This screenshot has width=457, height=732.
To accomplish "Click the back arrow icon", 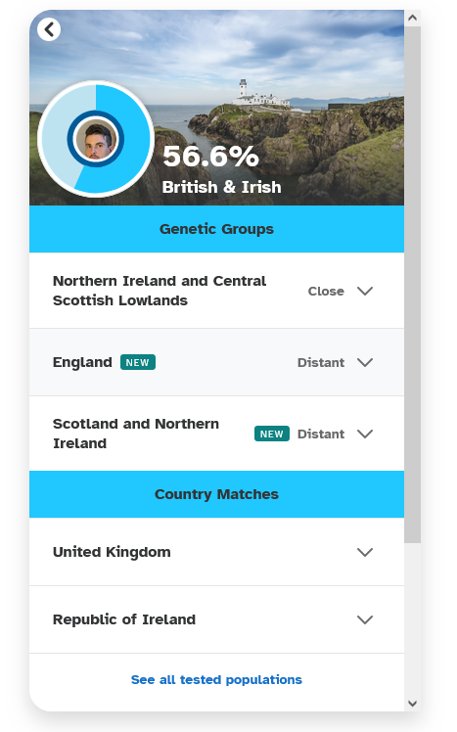I will pyautogui.click(x=49, y=29).
